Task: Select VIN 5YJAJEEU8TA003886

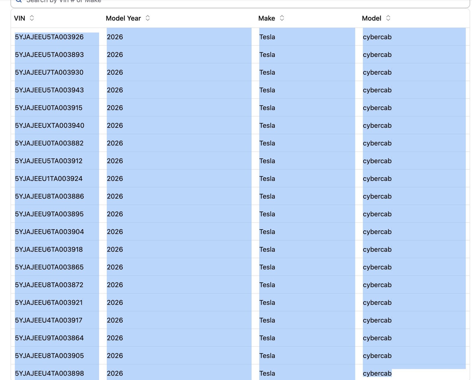Action: point(50,196)
